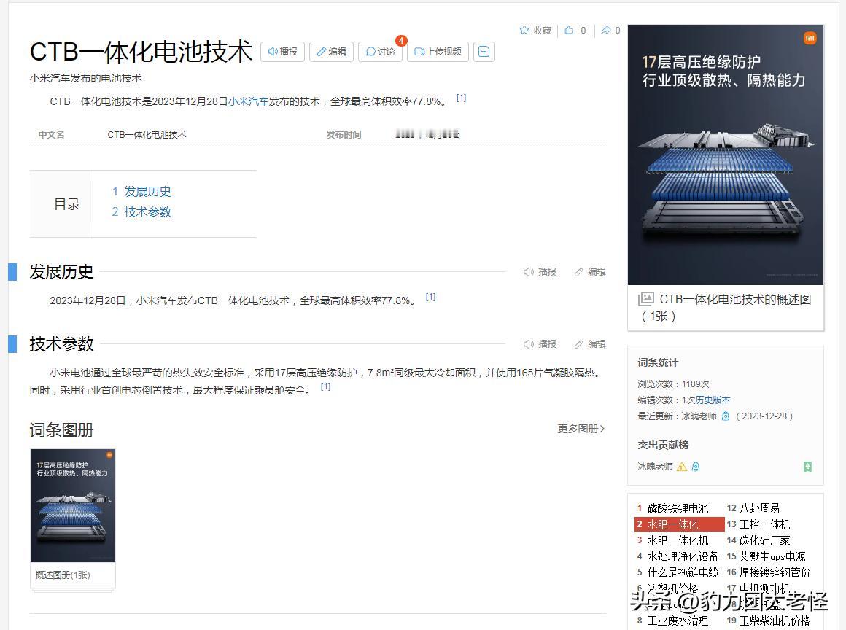This screenshot has width=846, height=630.
Task: Click the blue badge icon under 突出贡献榜
Action: point(696,467)
